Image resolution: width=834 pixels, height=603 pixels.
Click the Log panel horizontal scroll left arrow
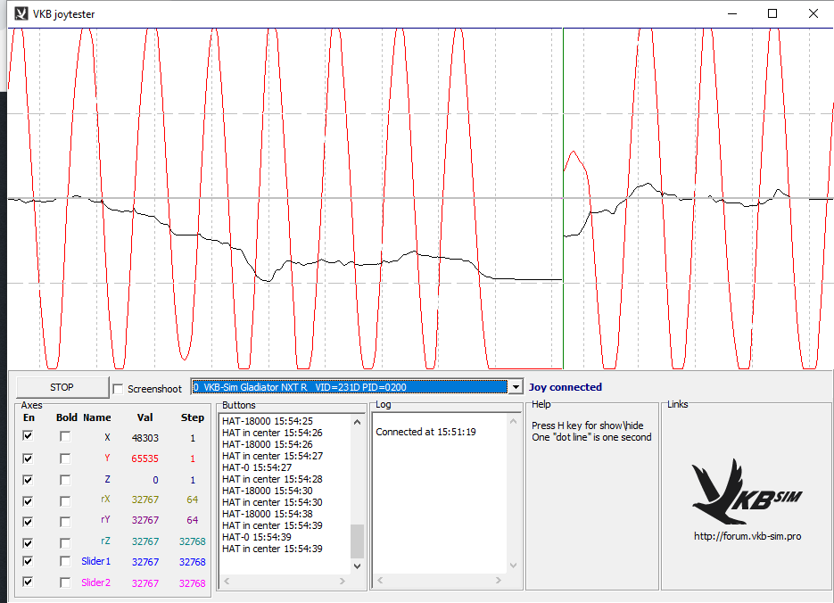coord(379,581)
